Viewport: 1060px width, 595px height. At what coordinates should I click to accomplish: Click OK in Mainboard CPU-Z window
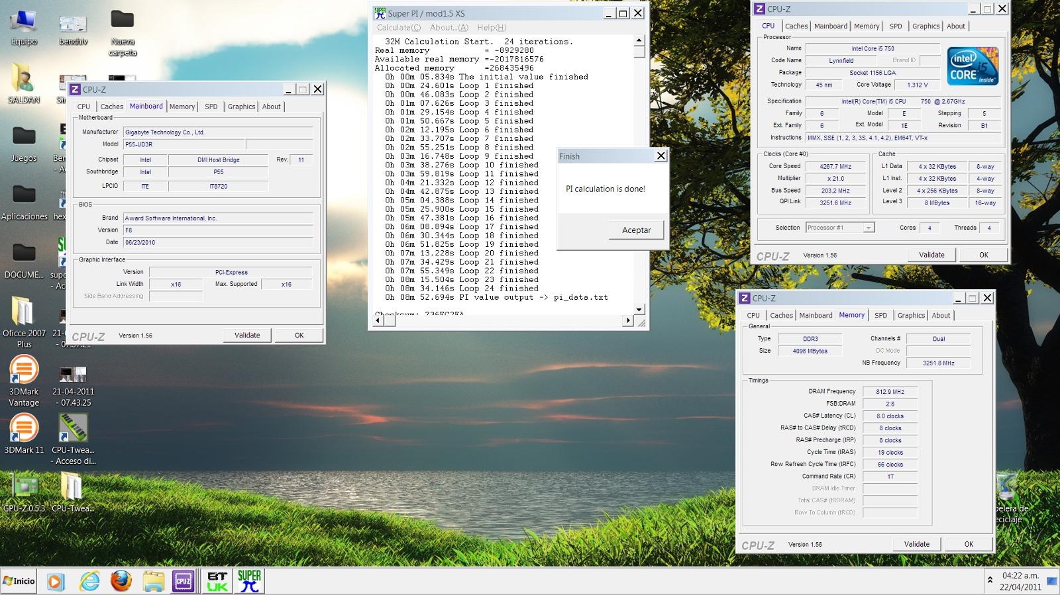[x=299, y=336]
